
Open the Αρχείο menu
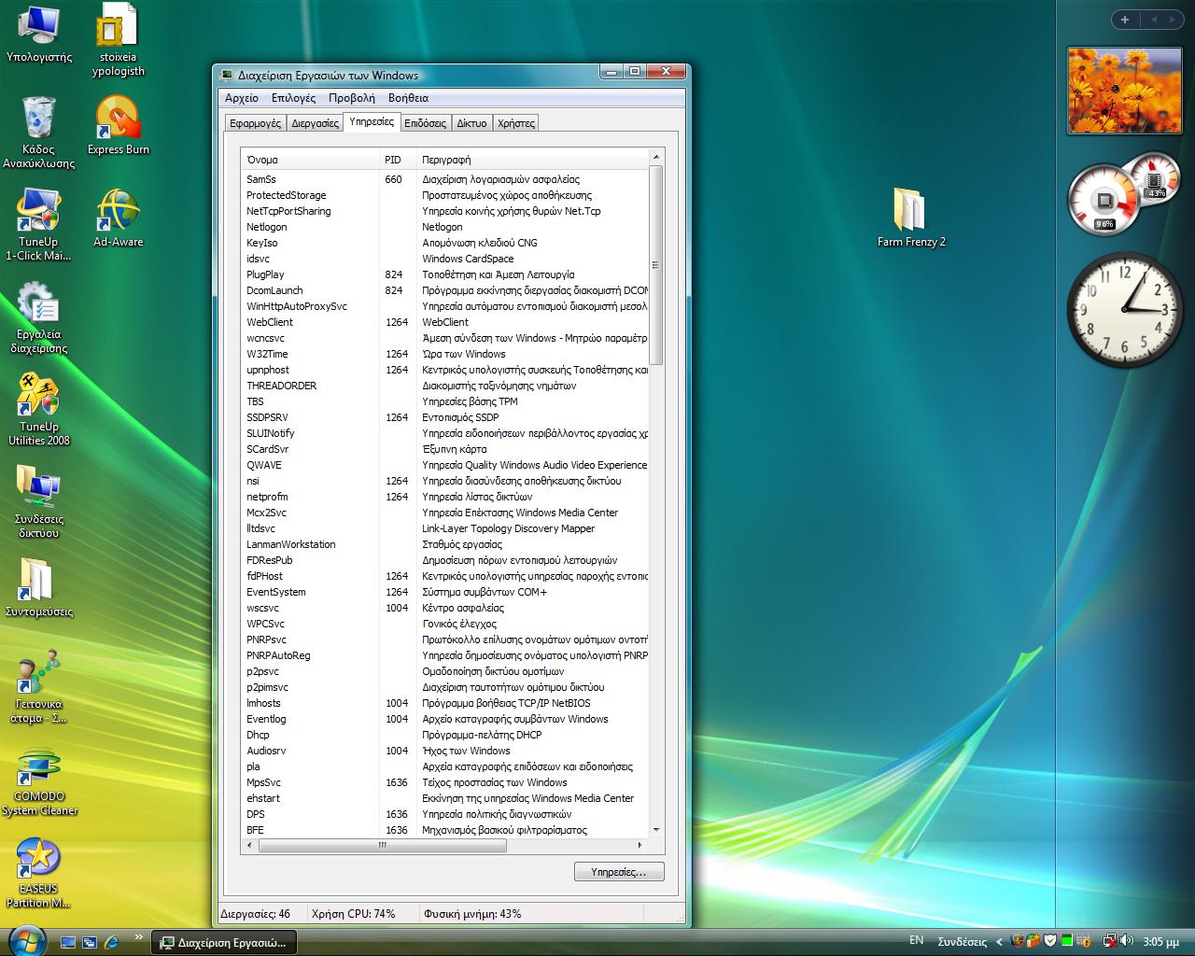coord(242,98)
